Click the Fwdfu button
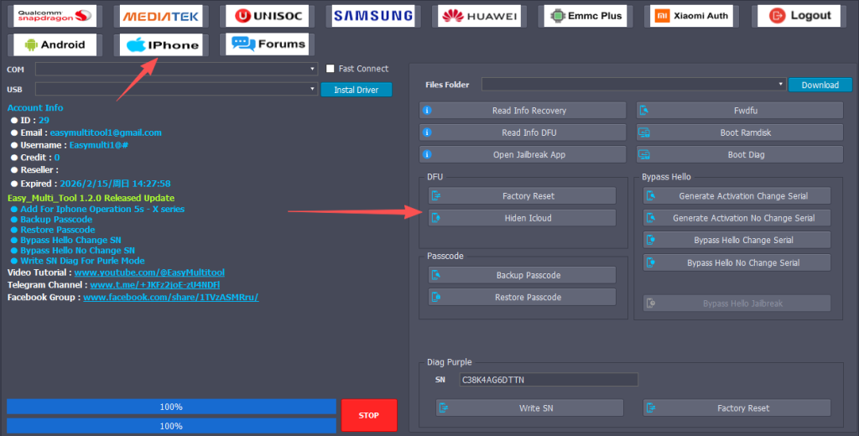The height and width of the screenshot is (436, 859). [740, 111]
